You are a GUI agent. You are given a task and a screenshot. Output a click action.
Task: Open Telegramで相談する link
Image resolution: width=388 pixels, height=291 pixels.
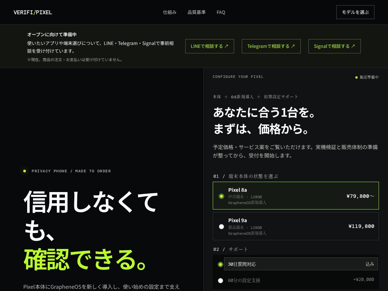[271, 46]
